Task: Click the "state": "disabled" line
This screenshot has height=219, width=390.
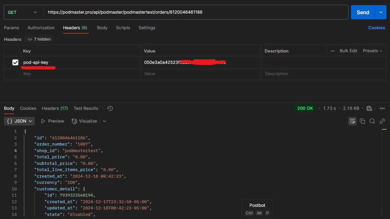Action: coord(70,214)
